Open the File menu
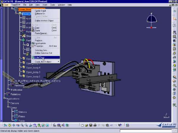Screen dimensions: 178x133 25,5
